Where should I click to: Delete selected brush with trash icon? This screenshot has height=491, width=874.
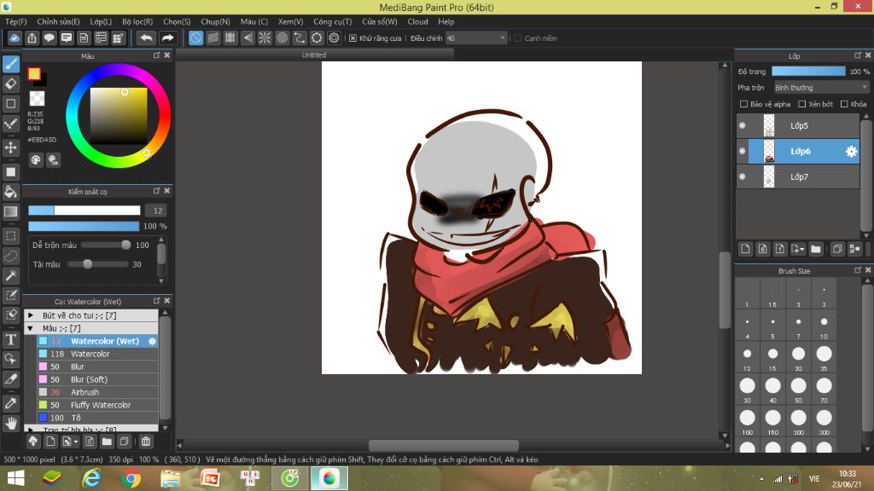coord(145,442)
